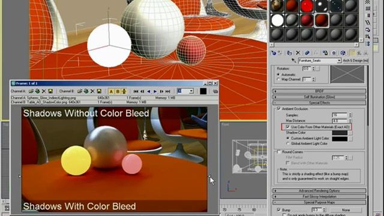This screenshot has width=384, height=216.
Task: Open last rendered image in Channel B
Action: pos(86,91)
